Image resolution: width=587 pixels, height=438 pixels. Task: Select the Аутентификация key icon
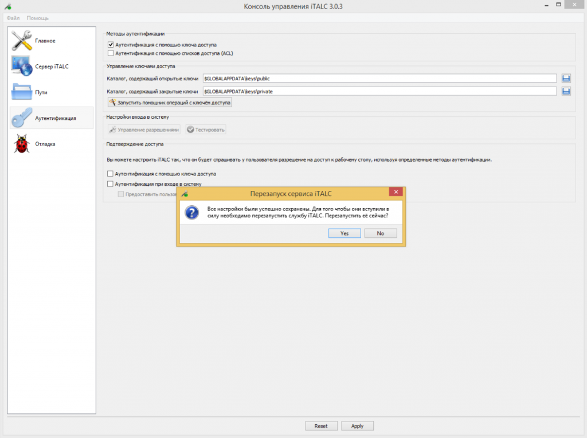tap(22, 118)
